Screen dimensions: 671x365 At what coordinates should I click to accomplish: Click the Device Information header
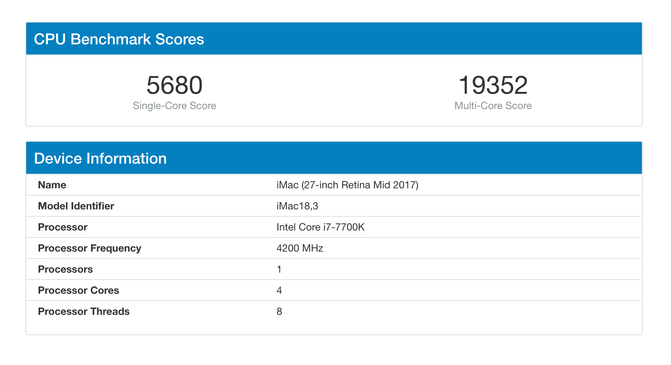(x=100, y=159)
